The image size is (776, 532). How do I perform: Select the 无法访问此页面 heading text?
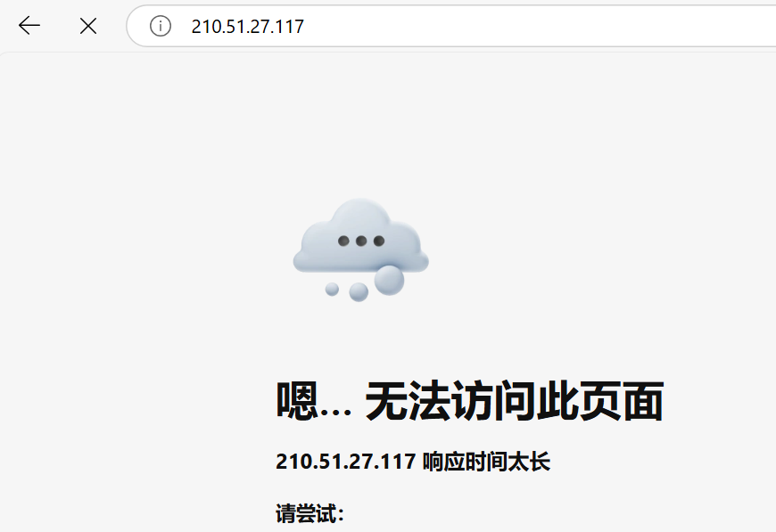514,401
